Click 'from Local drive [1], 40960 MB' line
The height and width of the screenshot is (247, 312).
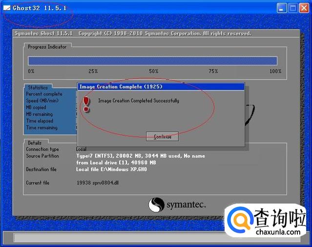[116, 163]
